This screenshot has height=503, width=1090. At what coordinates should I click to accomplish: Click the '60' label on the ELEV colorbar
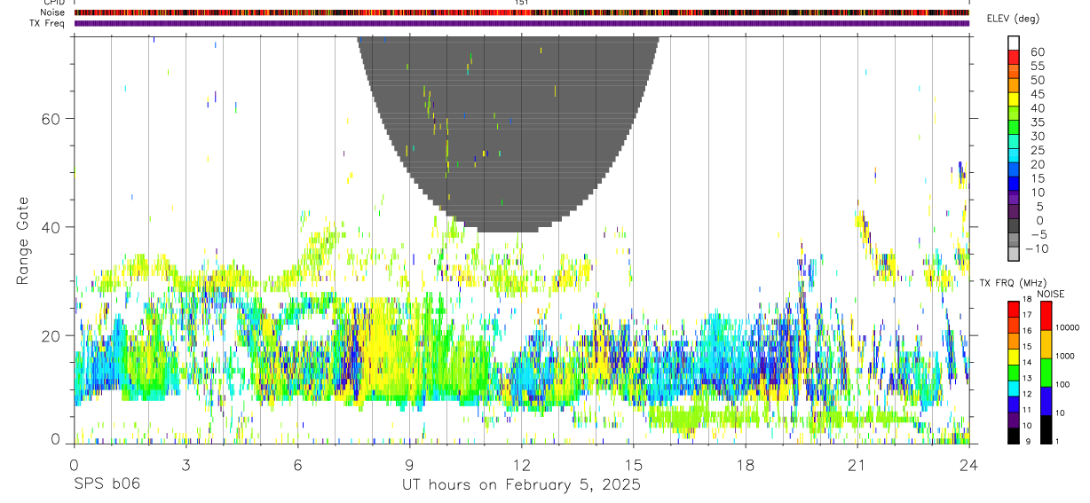point(1037,51)
